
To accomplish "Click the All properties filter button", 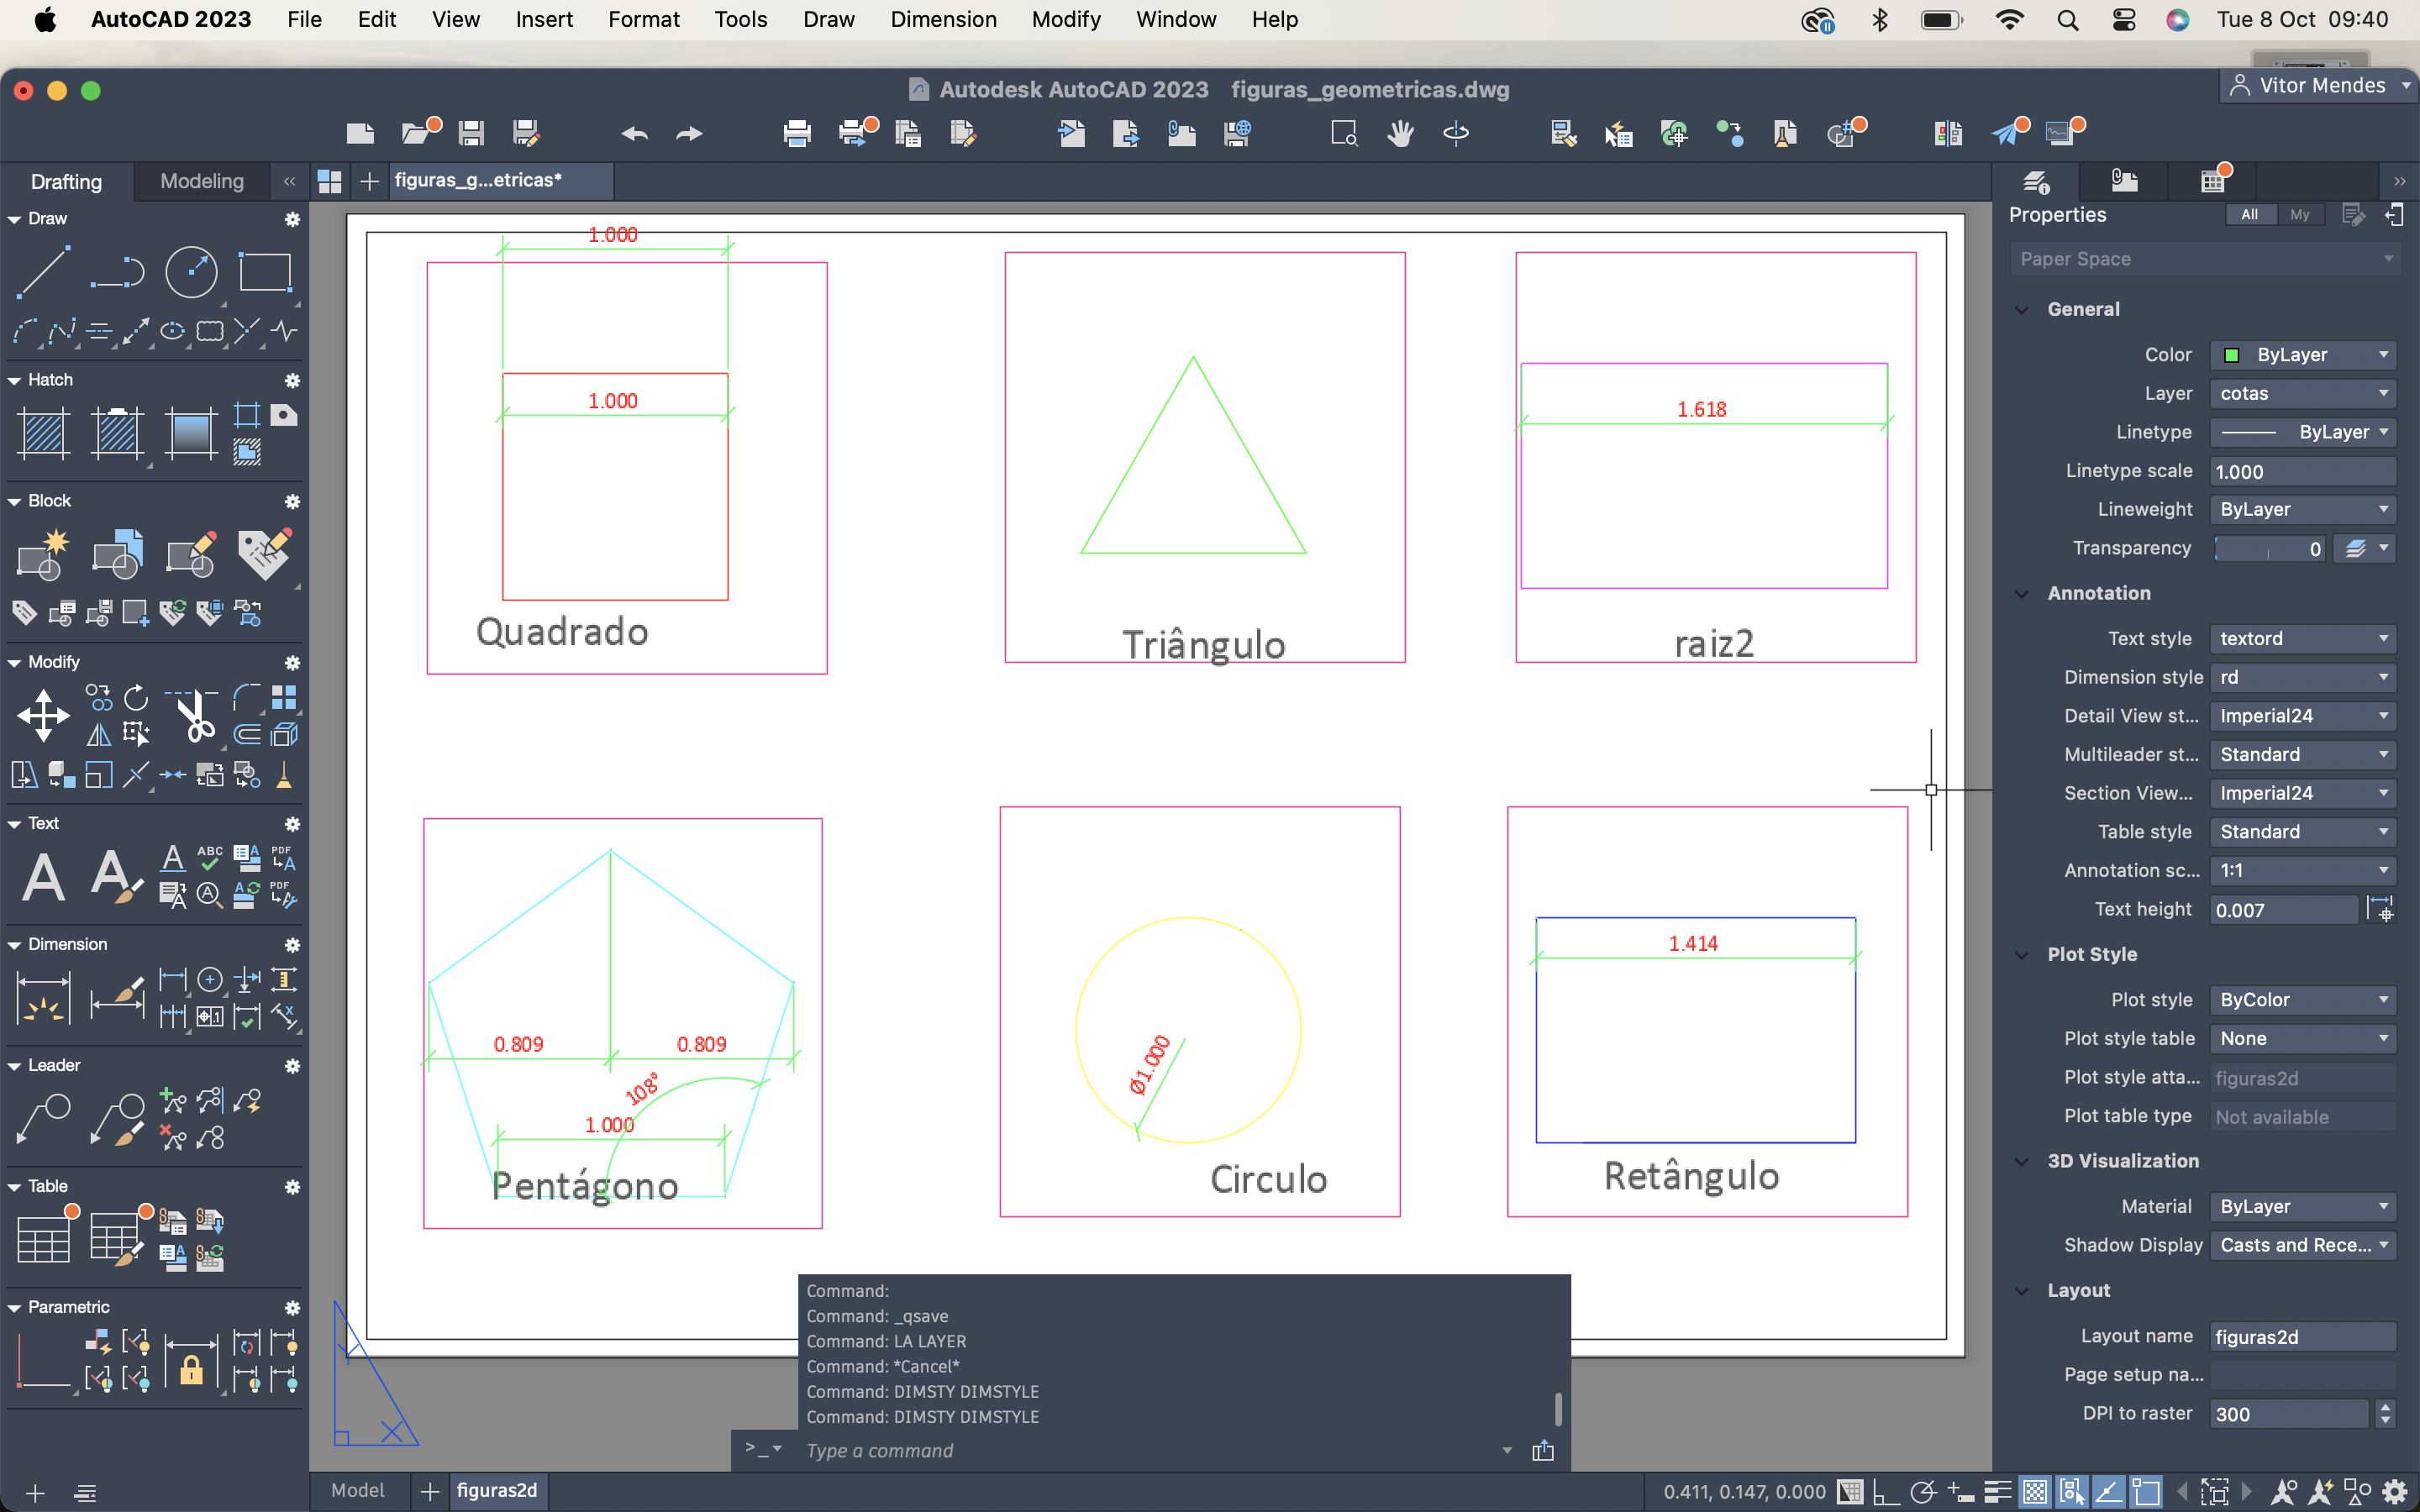I will click(2250, 215).
